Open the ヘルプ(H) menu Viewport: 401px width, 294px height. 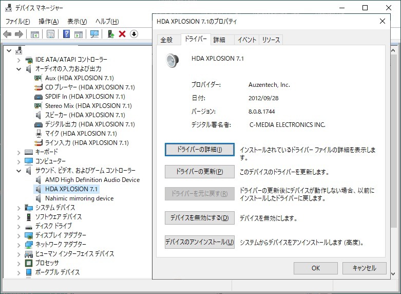coord(107,22)
